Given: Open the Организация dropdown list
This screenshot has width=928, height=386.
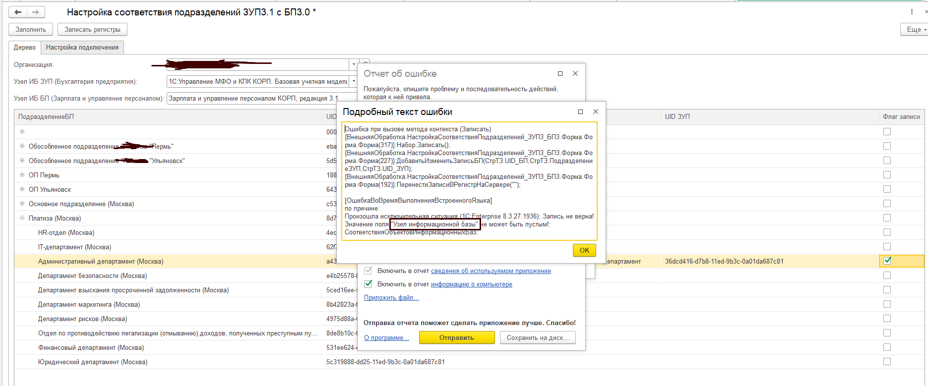Looking at the screenshot, I should coord(353,65).
